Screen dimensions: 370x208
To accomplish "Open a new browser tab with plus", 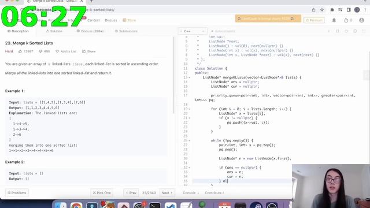I will click(91, 1).
